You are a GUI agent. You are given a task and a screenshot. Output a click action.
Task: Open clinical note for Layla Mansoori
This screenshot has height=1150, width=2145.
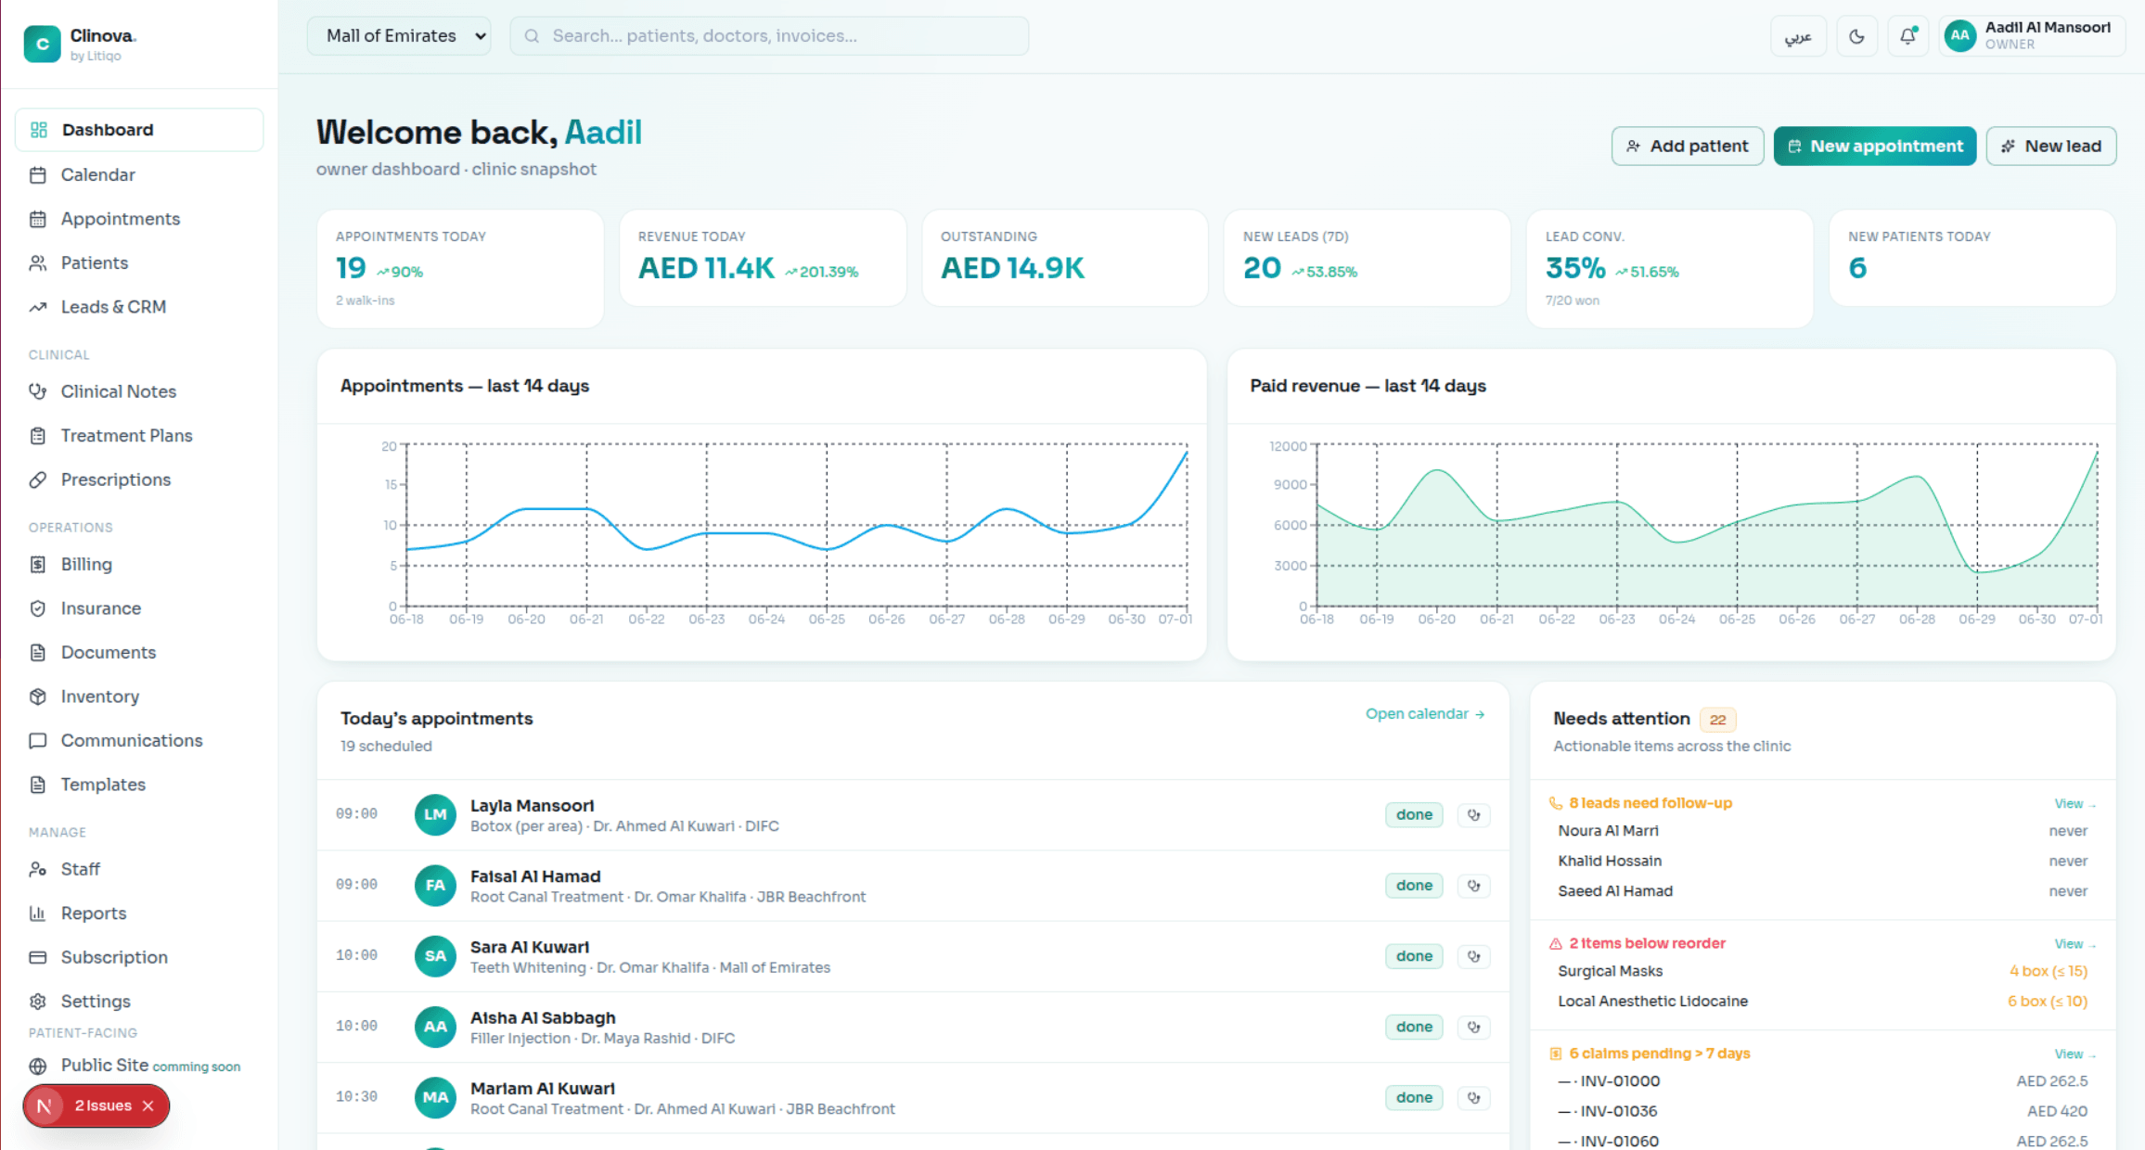pos(1473,814)
